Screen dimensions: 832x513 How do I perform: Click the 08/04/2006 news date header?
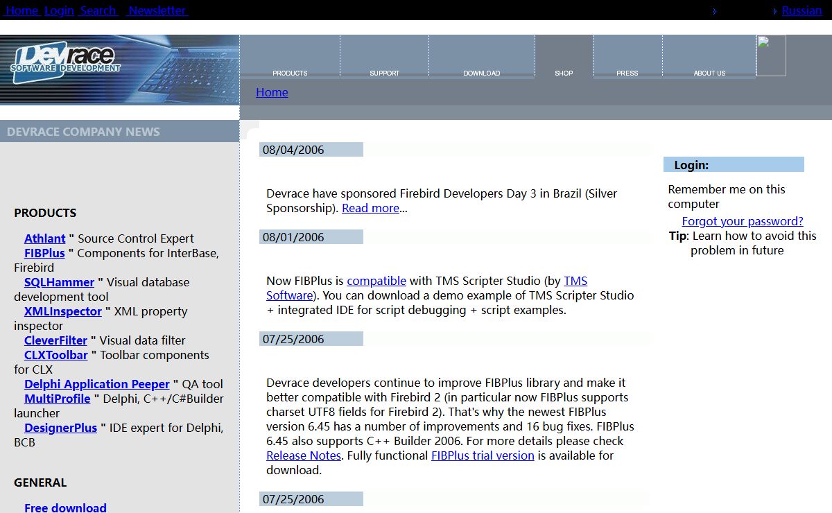pos(311,149)
